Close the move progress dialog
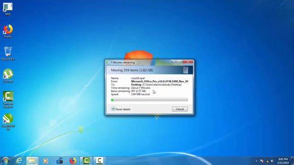Image resolution: width=294 pixels, height=165 pixels. pyautogui.click(x=188, y=61)
